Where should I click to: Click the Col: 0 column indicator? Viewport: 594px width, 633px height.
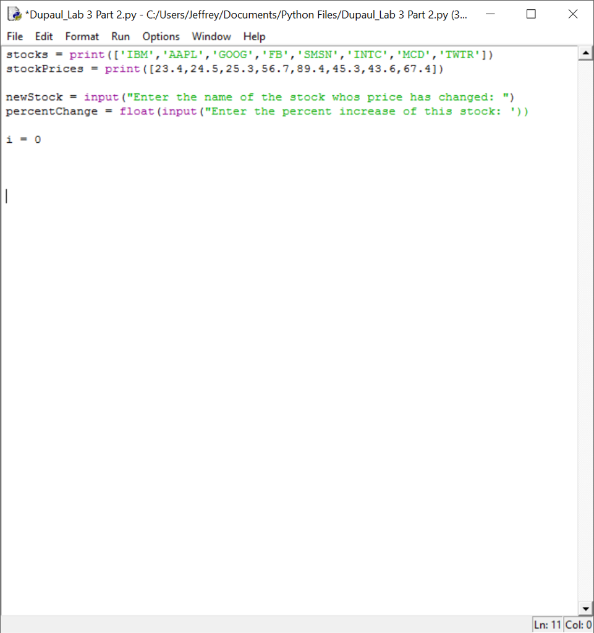pyautogui.click(x=579, y=625)
